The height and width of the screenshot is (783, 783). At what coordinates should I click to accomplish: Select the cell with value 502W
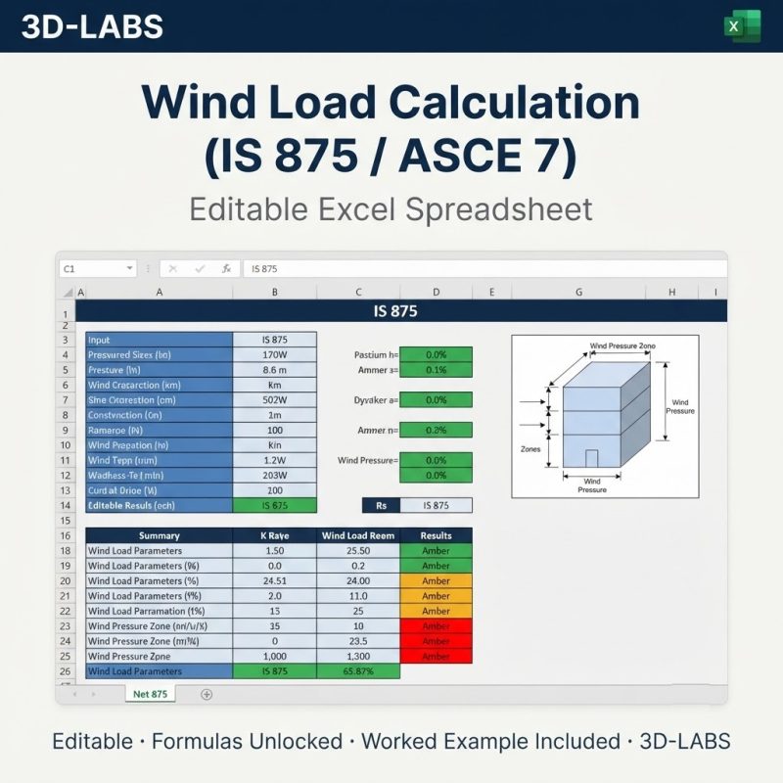275,400
